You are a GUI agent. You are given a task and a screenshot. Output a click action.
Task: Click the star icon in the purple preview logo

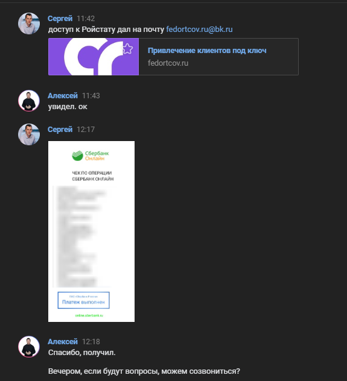[x=127, y=49]
